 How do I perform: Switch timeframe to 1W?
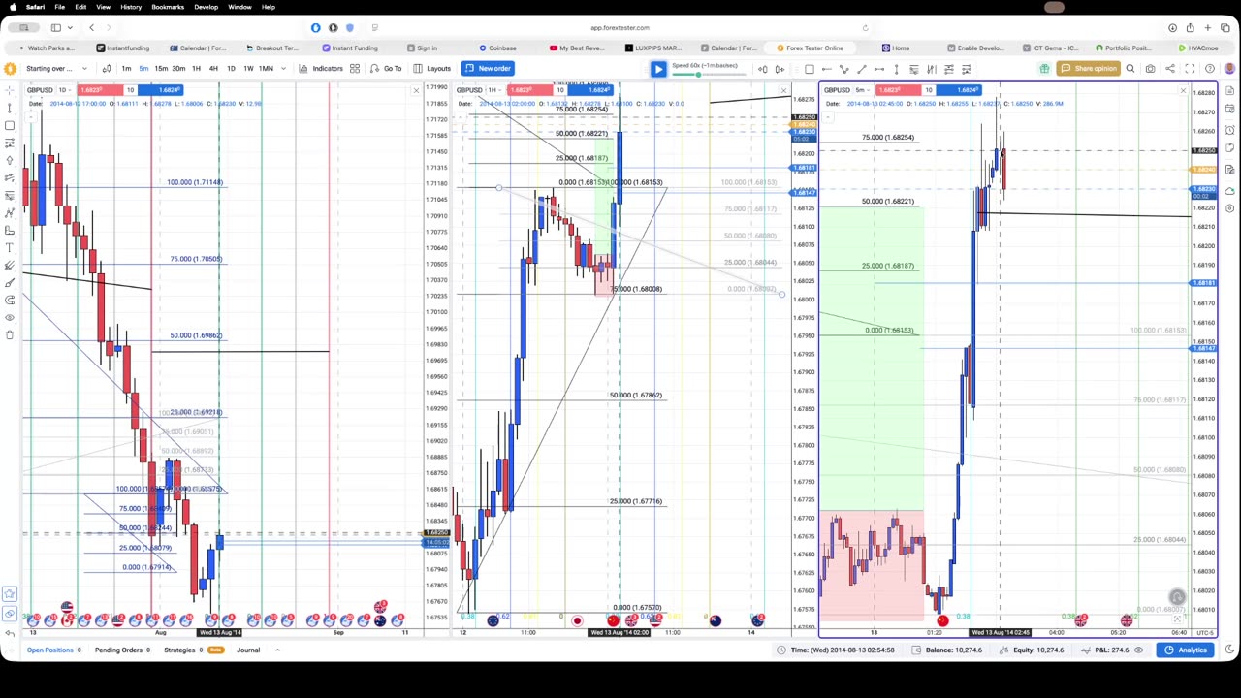[x=248, y=68]
